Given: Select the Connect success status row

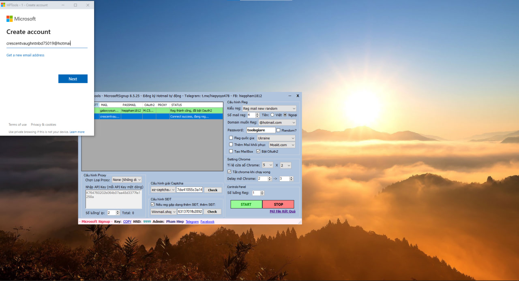Looking at the screenshot, I should click(x=196, y=116).
